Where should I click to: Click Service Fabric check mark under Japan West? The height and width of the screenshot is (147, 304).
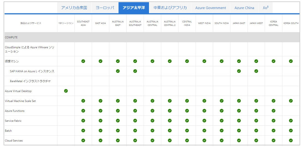[256, 121]
